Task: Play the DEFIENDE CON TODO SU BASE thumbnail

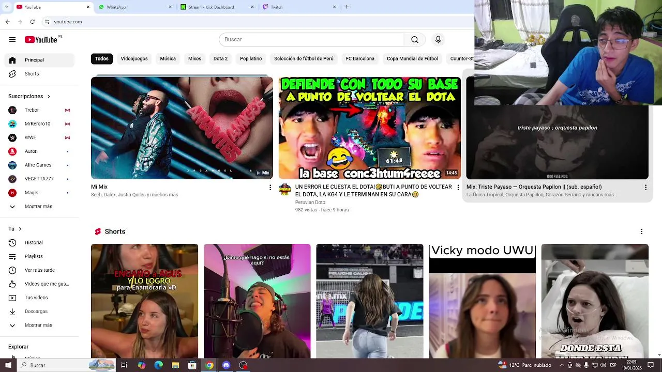Action: pos(370,128)
